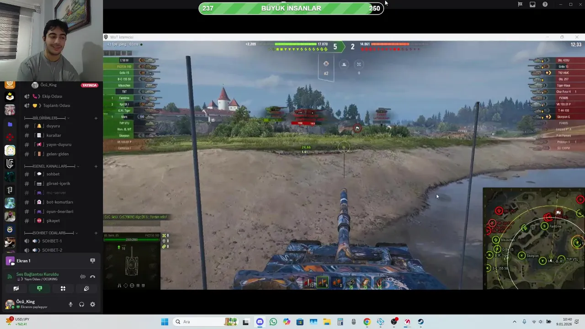Open Discord user settings gear
Viewport: 585px width, 329px height.
[92, 304]
